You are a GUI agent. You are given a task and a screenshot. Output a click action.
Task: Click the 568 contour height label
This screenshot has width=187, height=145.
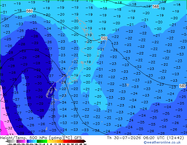(156, 7)
